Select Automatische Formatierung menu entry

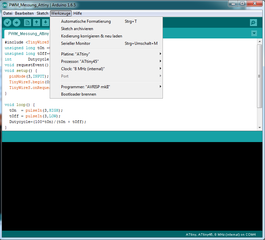click(106, 21)
